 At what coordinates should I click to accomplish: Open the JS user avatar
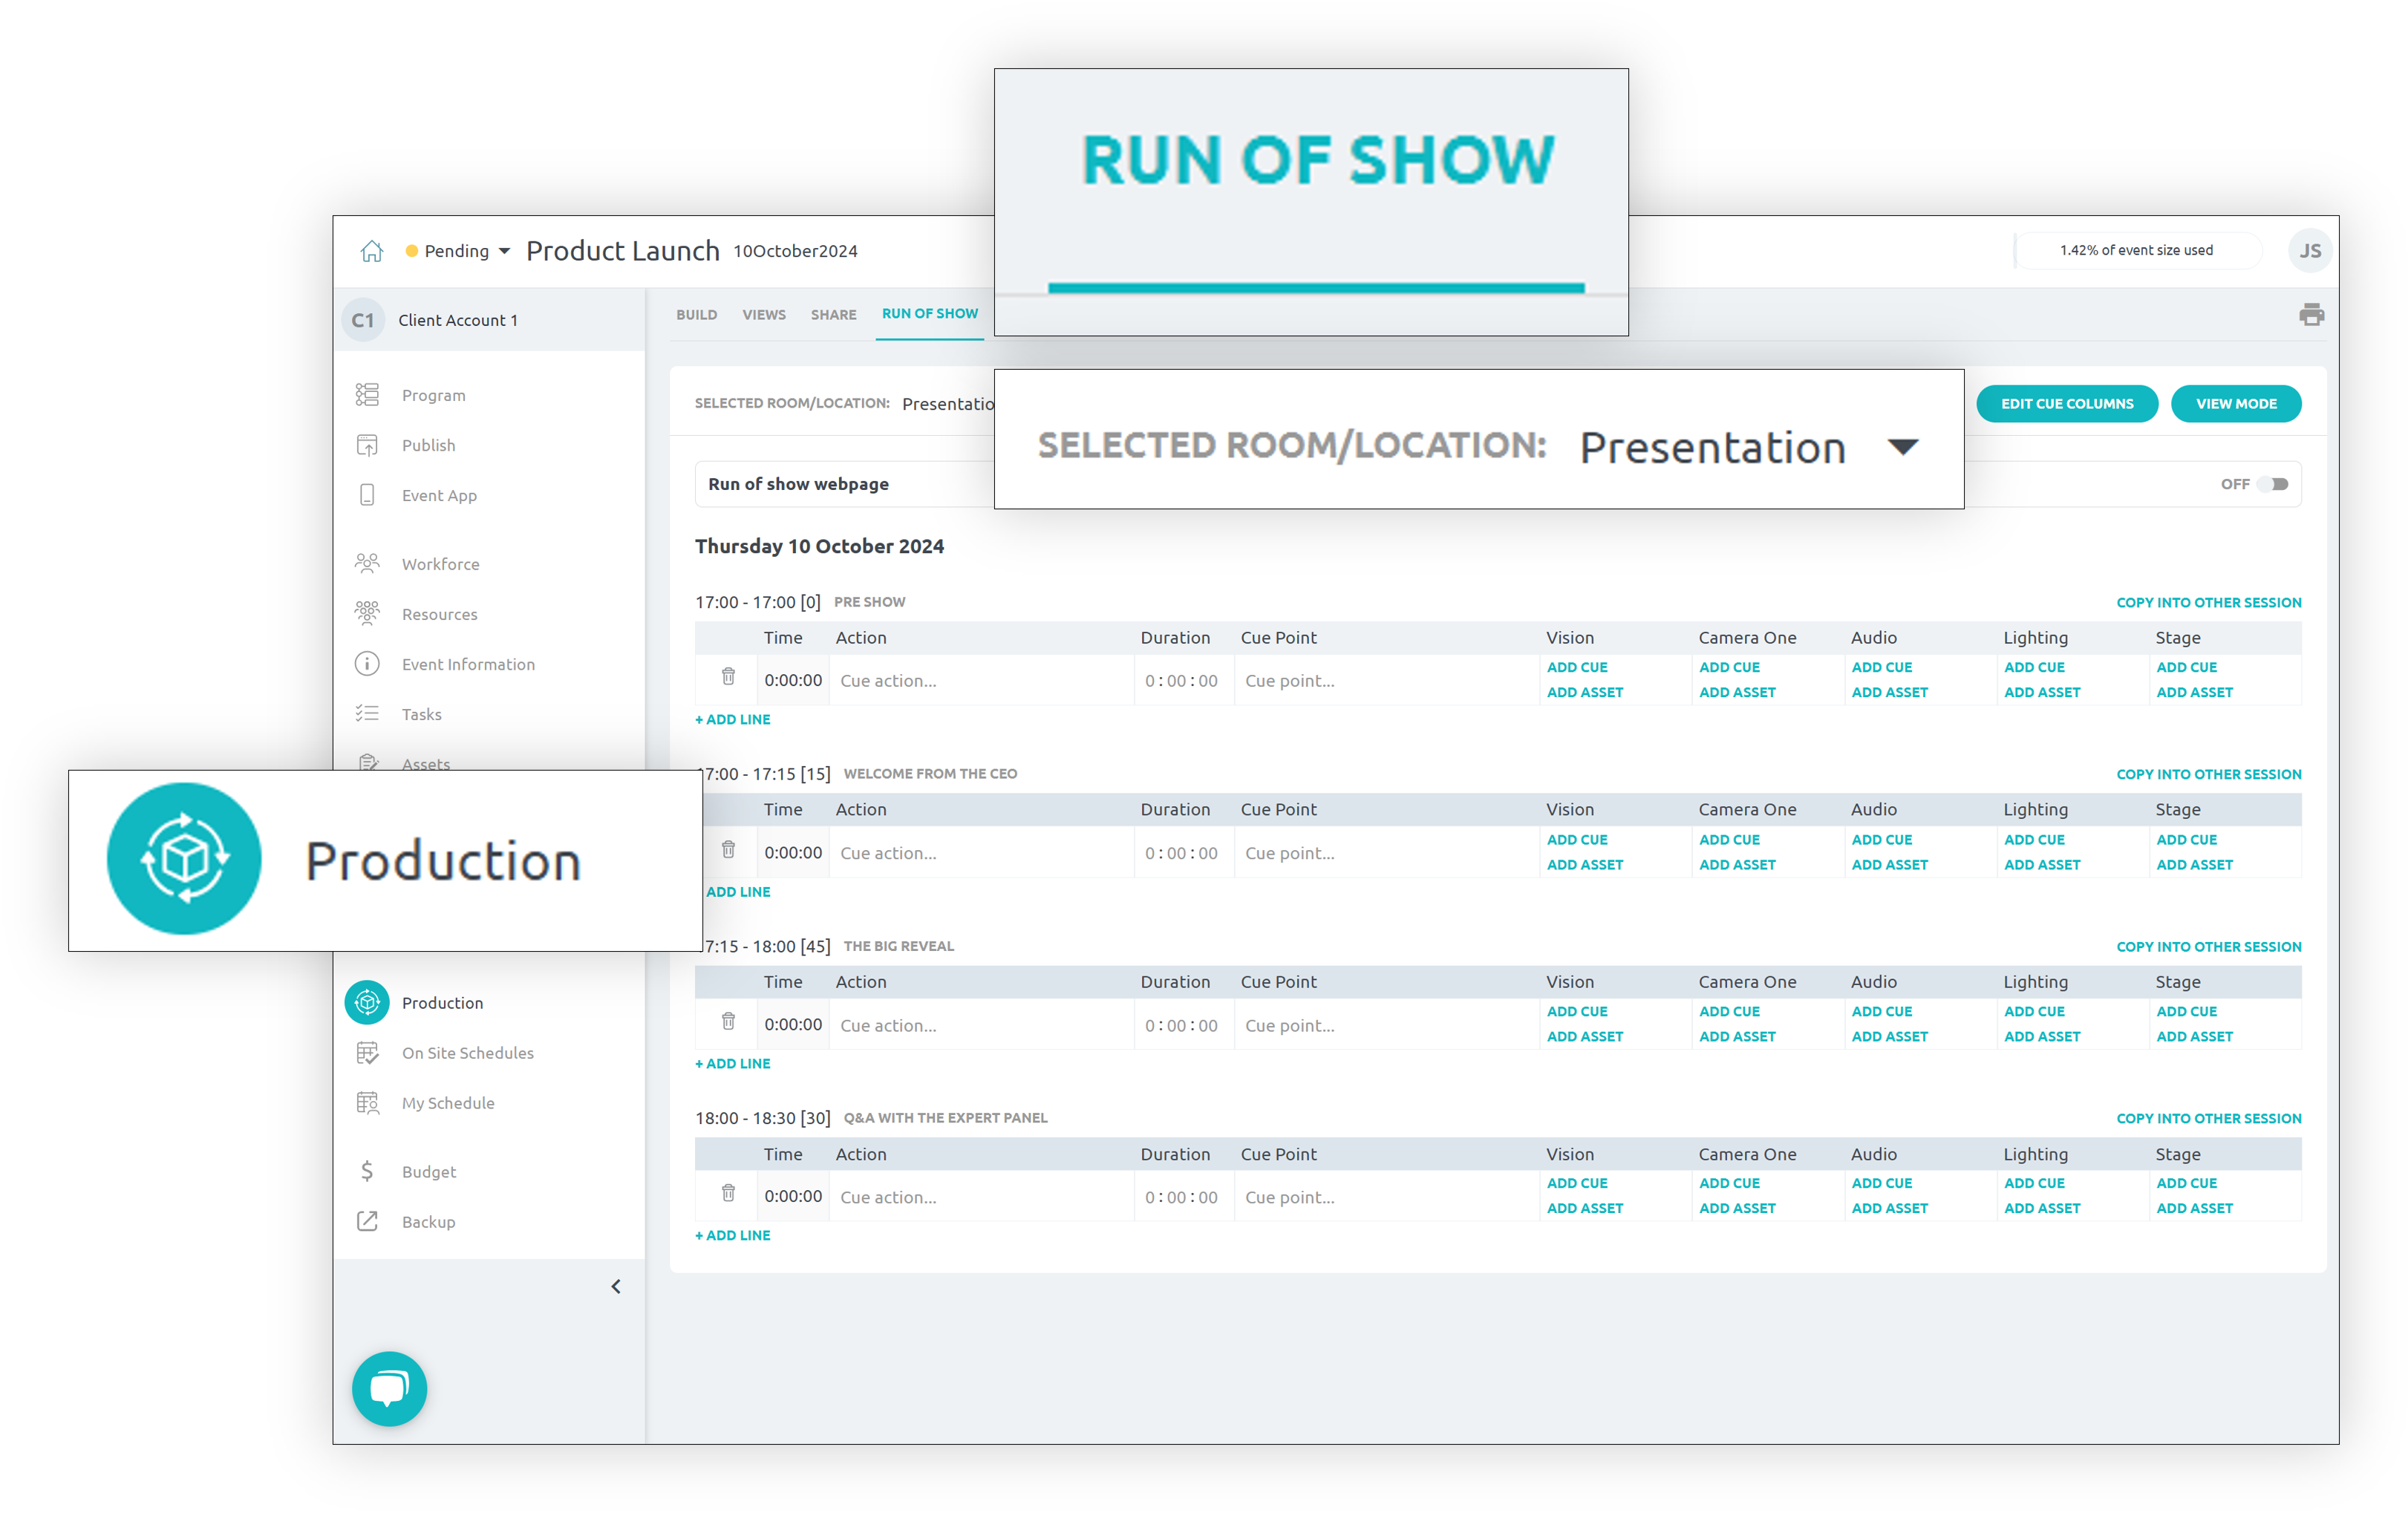pos(2310,250)
